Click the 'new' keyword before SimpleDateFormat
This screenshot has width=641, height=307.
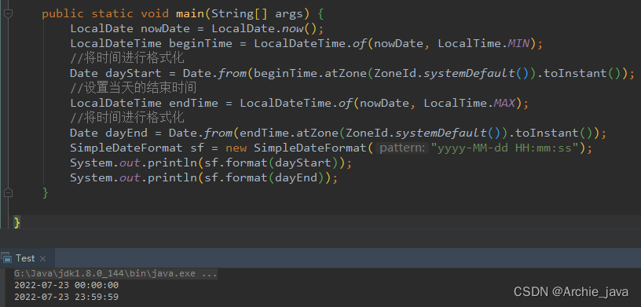pos(236,148)
